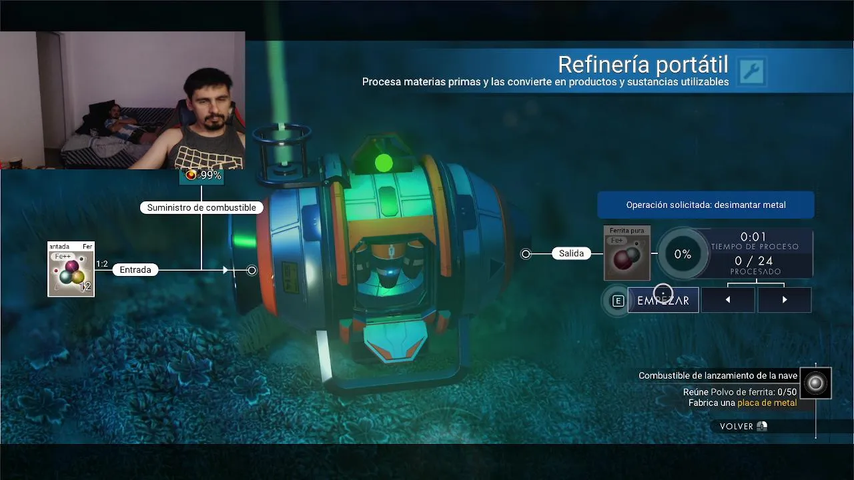Click the Entrada connector node circle
854x480 pixels.
tap(252, 270)
